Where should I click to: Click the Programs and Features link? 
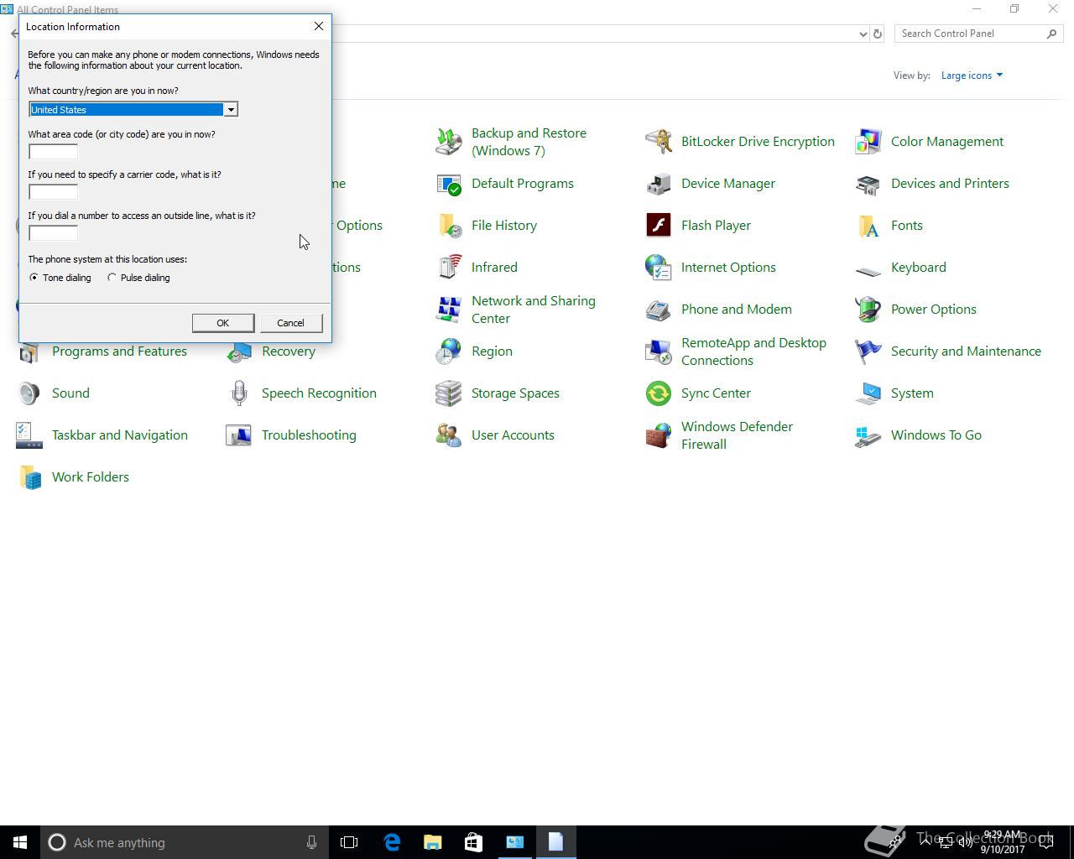119,351
